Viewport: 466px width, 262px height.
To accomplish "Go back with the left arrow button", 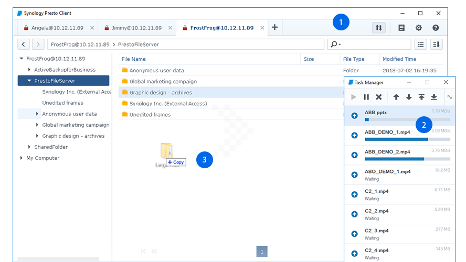I will coord(24,45).
